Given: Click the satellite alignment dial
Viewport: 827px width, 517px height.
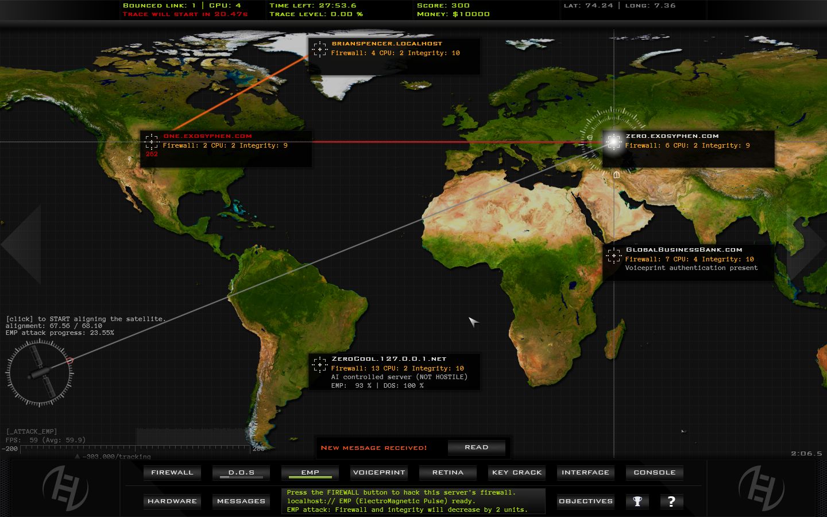Looking at the screenshot, I should [x=39, y=372].
